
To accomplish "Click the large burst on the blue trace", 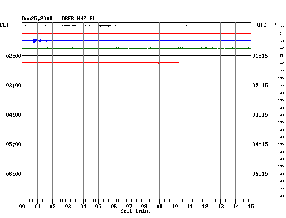I will coord(35,41).
